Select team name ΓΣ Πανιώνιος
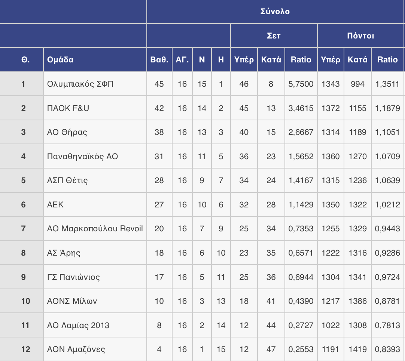 [x=73, y=277]
